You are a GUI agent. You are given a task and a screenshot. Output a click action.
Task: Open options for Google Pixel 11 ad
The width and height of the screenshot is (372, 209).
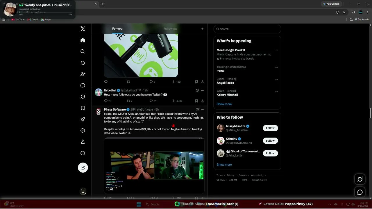pos(276,50)
